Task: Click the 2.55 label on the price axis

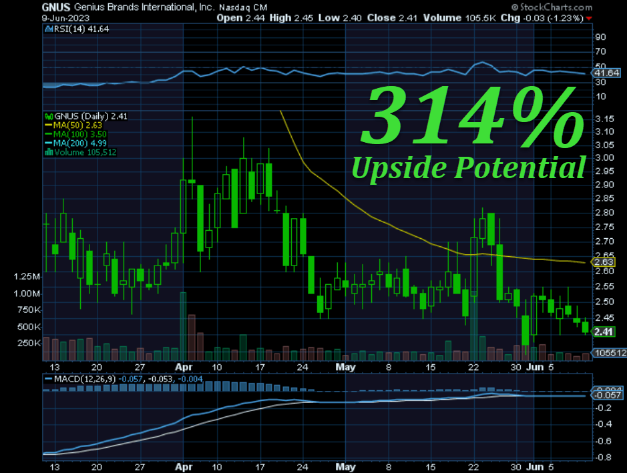Action: point(604,286)
